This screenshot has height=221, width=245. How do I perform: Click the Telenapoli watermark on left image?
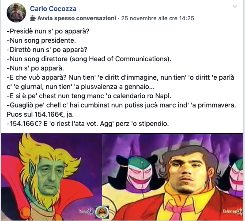[x=86, y=211]
